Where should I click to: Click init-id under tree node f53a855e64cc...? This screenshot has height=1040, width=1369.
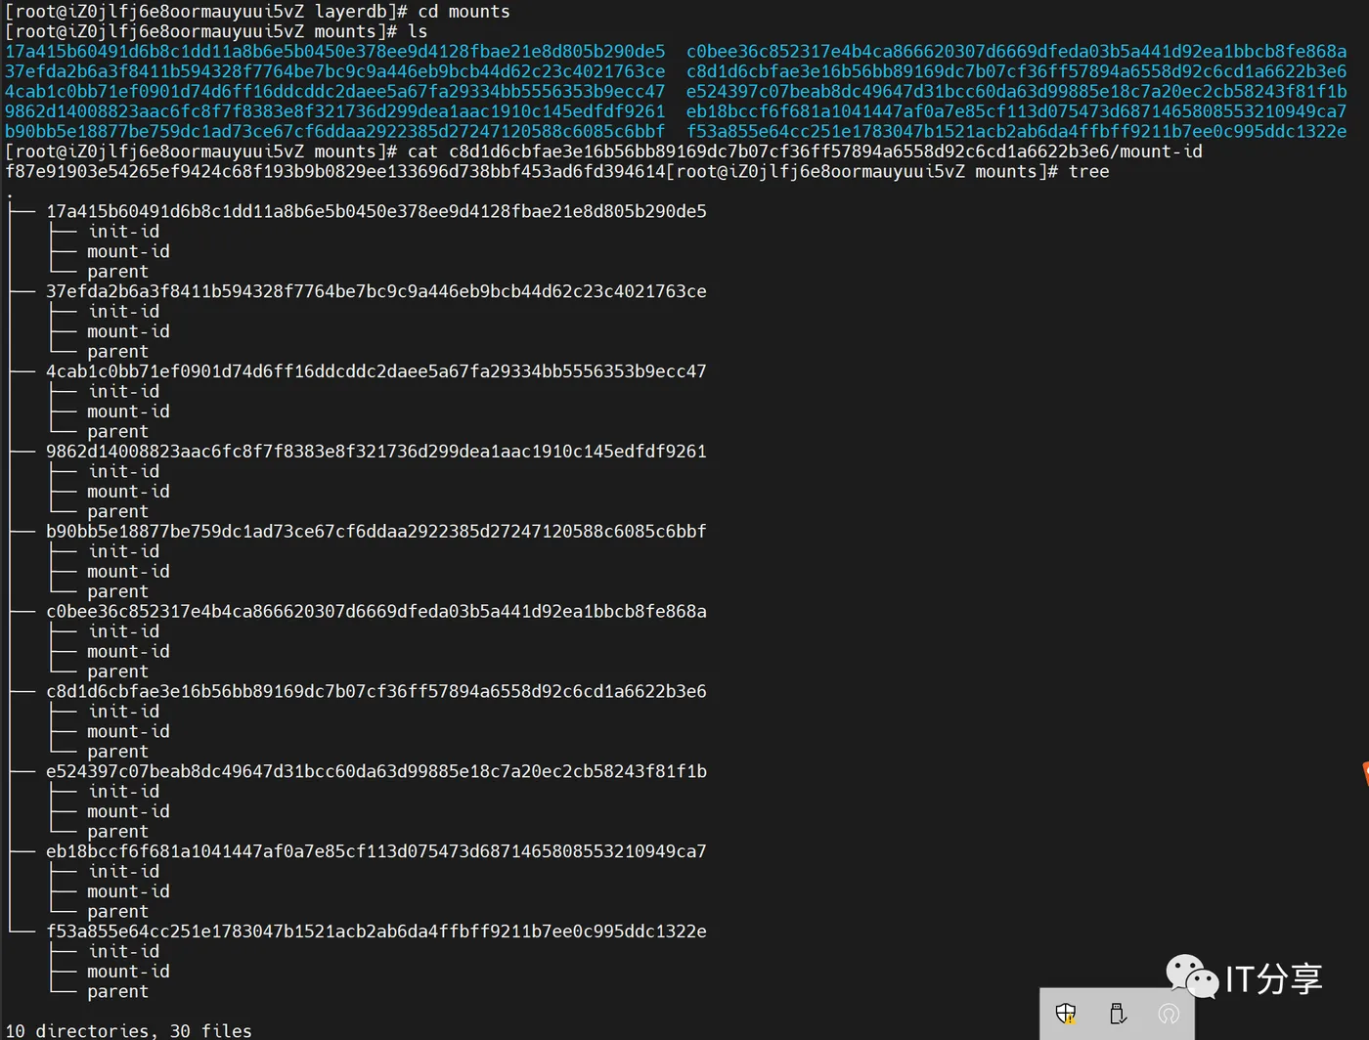tap(123, 952)
